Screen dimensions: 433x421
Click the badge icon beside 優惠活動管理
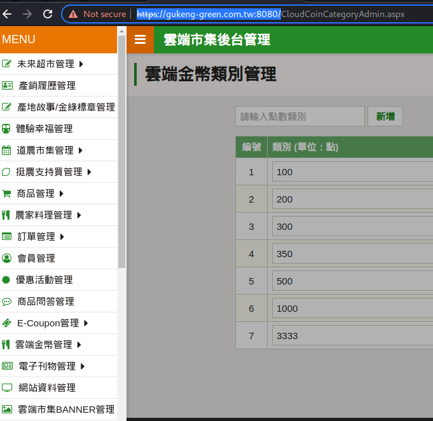[6, 280]
